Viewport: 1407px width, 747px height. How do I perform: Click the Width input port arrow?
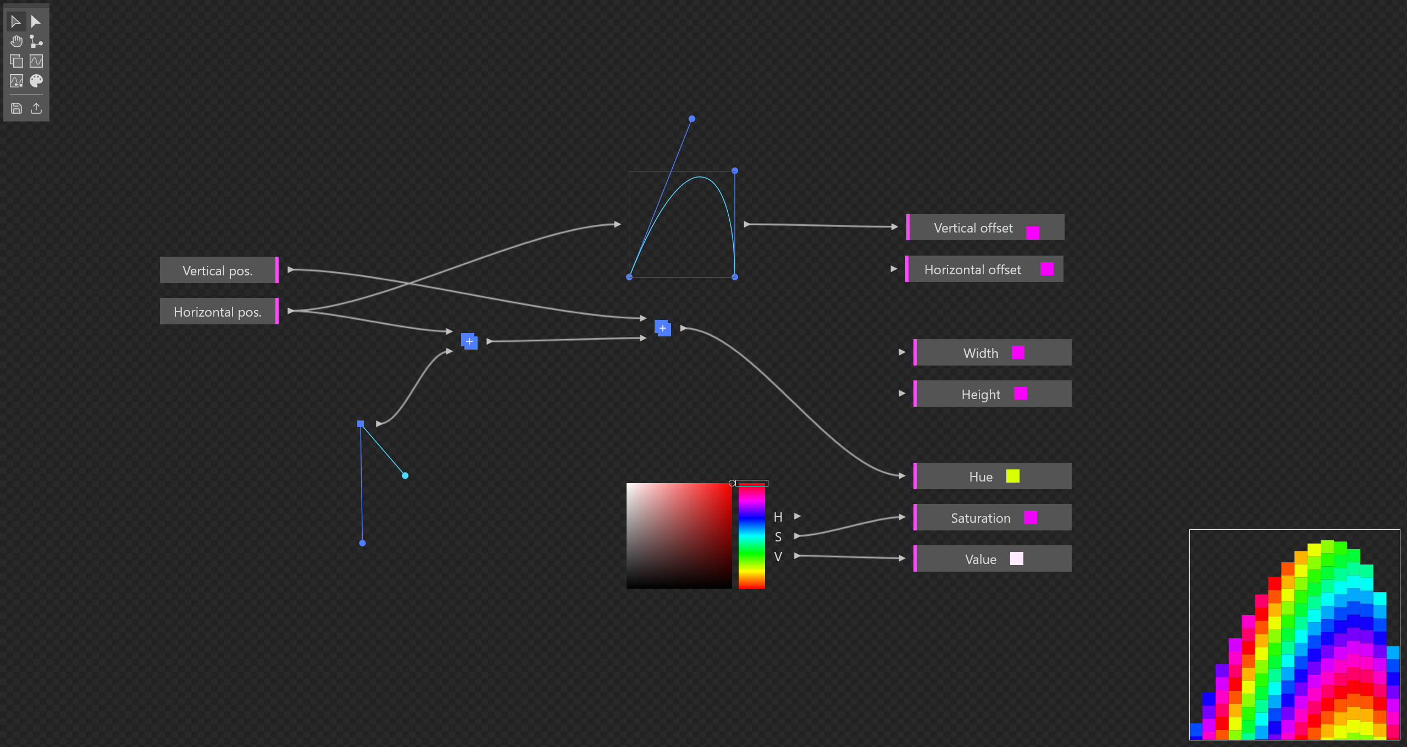point(902,352)
